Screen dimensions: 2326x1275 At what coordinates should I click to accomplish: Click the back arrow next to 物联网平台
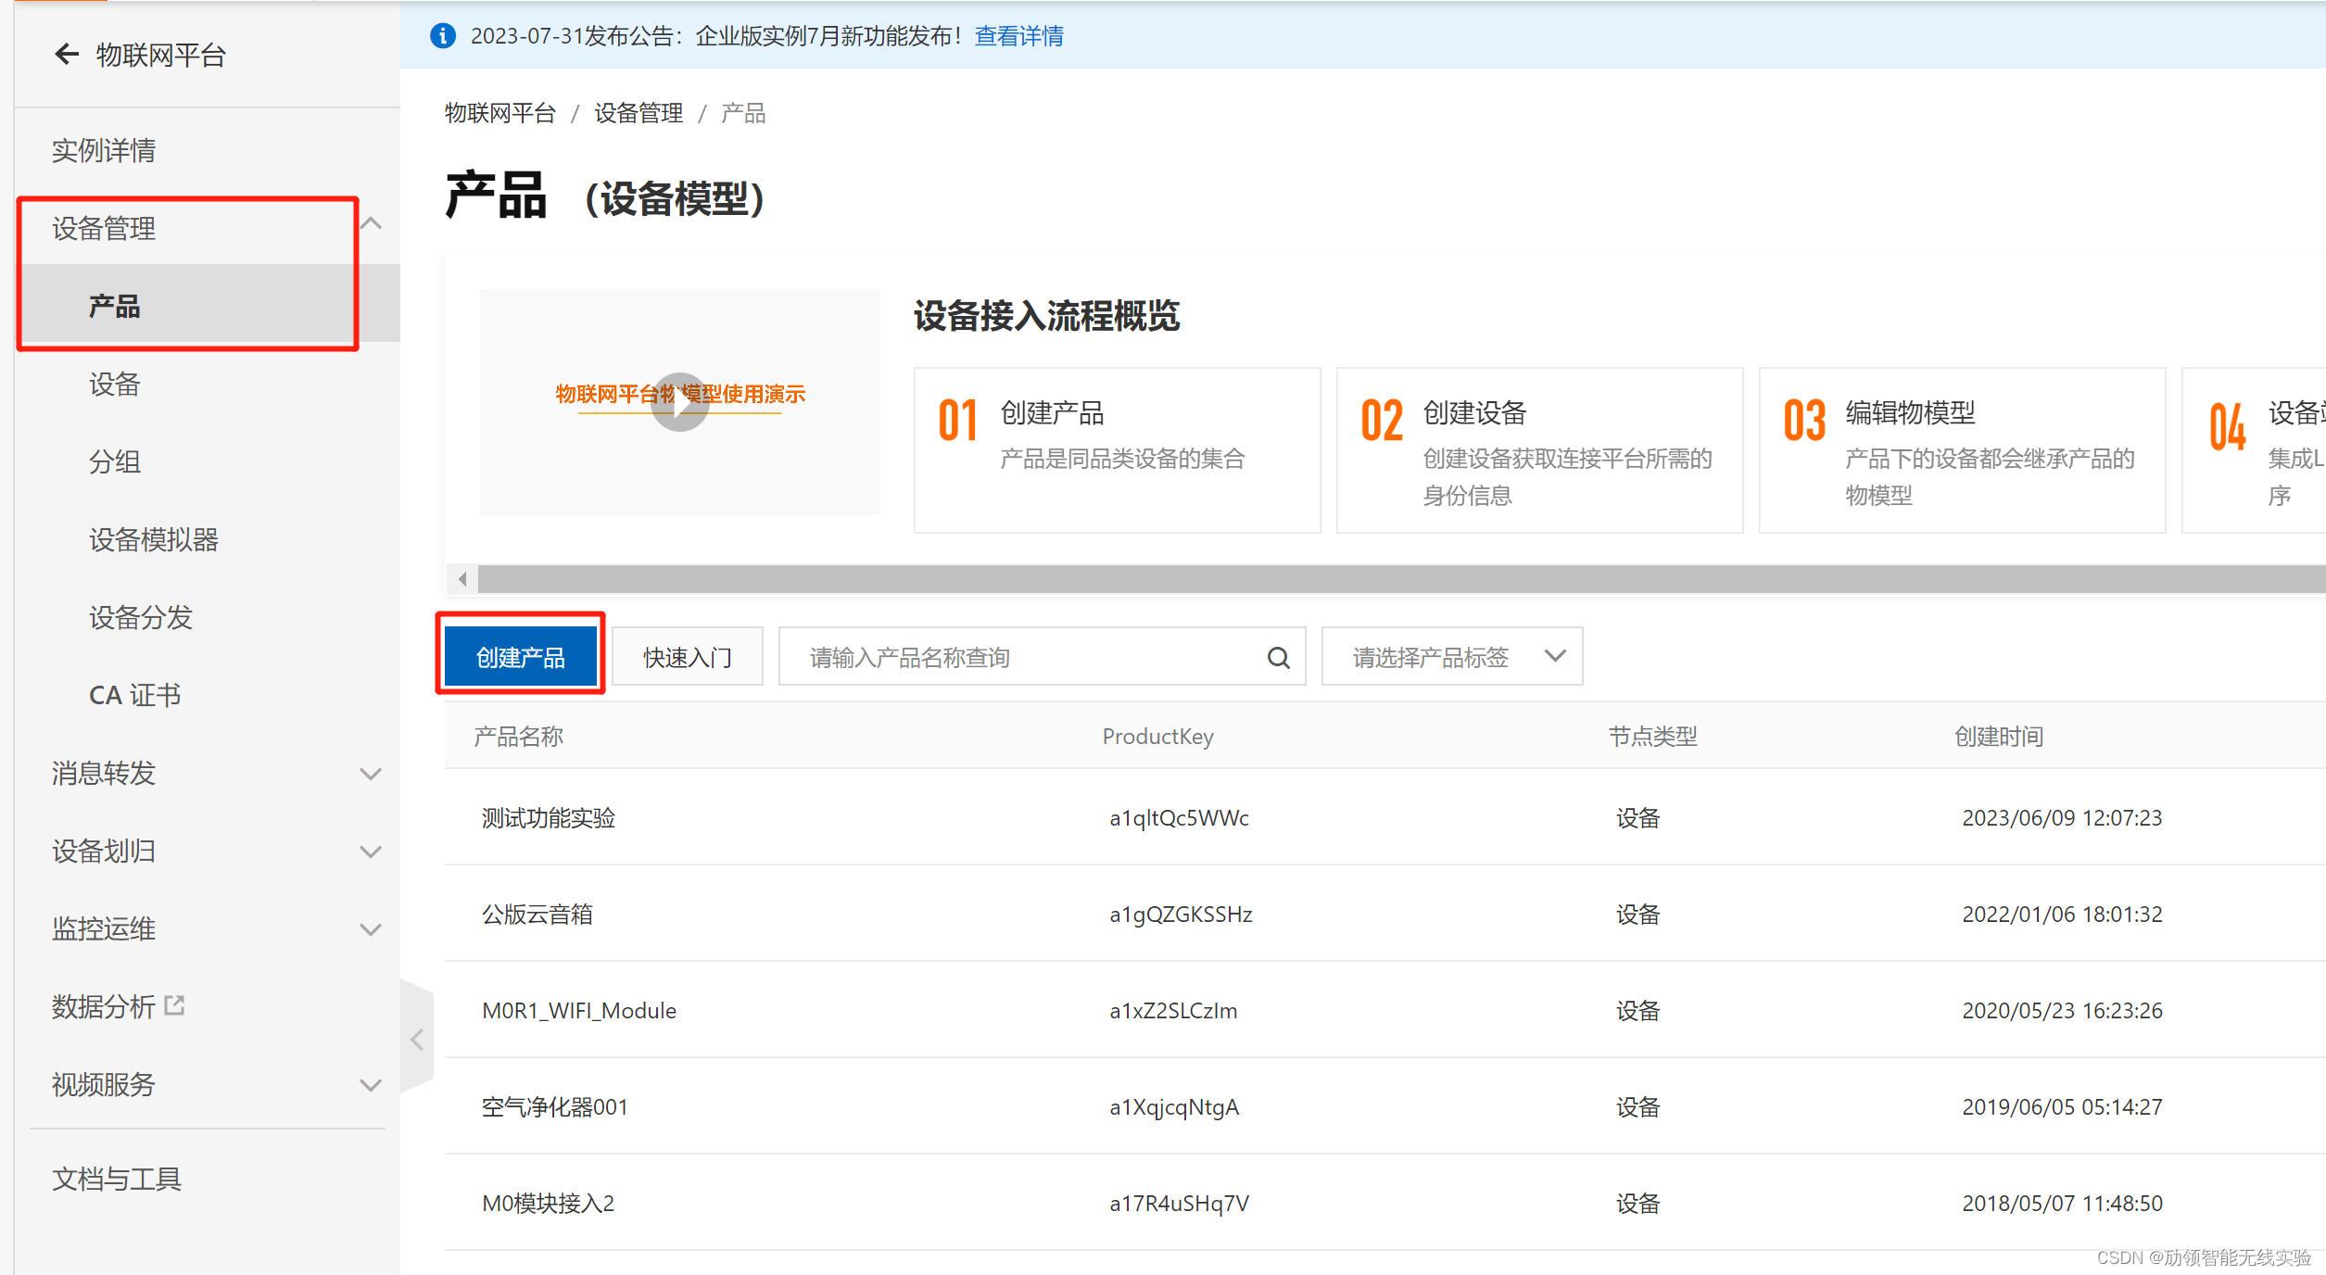67,55
